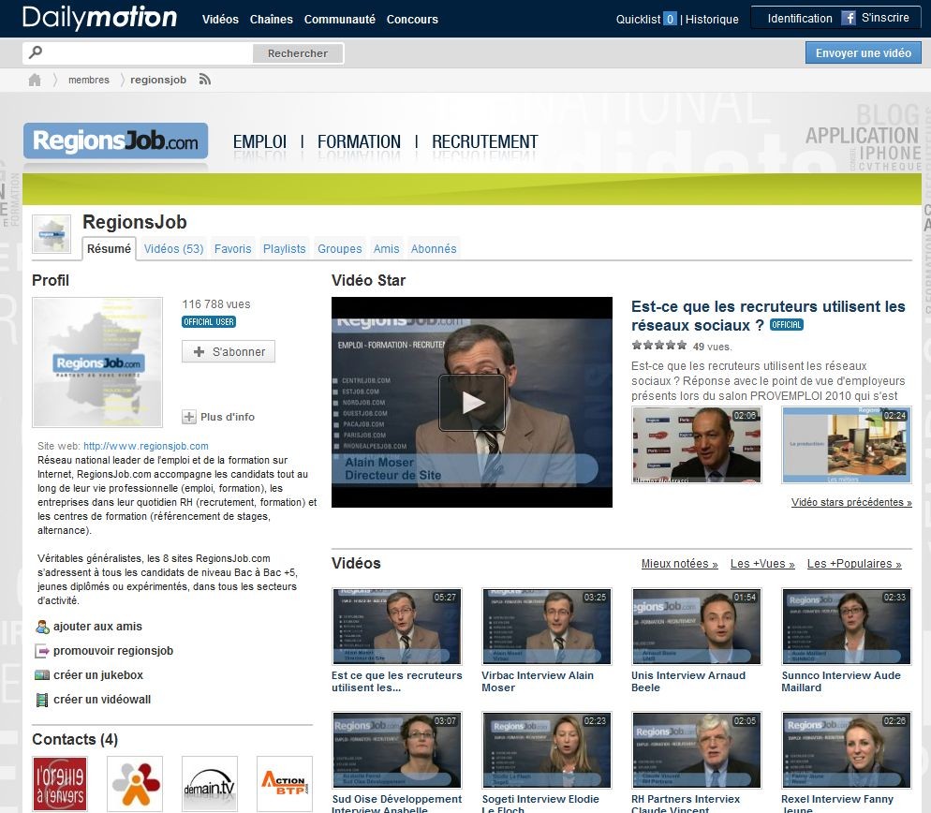
Task: Open the orange figure logo contact
Action: [x=135, y=784]
